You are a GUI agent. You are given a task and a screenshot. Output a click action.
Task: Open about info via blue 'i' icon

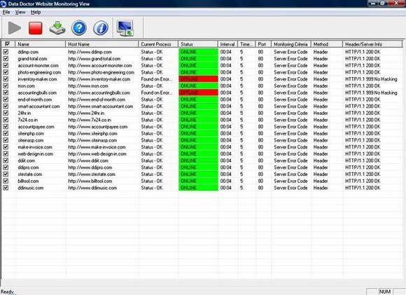101,28
